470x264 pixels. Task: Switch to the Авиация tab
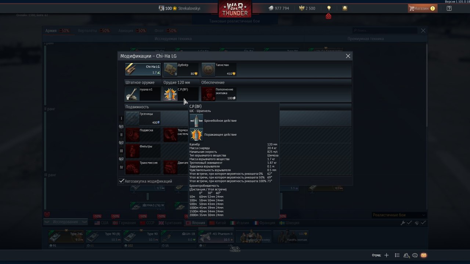(132, 31)
